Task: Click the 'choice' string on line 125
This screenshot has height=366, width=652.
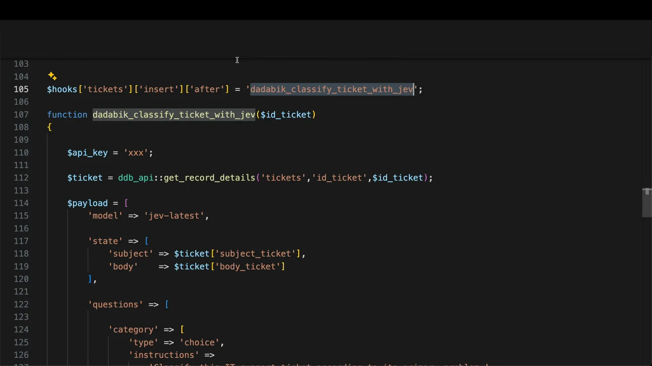Action: coord(200,342)
